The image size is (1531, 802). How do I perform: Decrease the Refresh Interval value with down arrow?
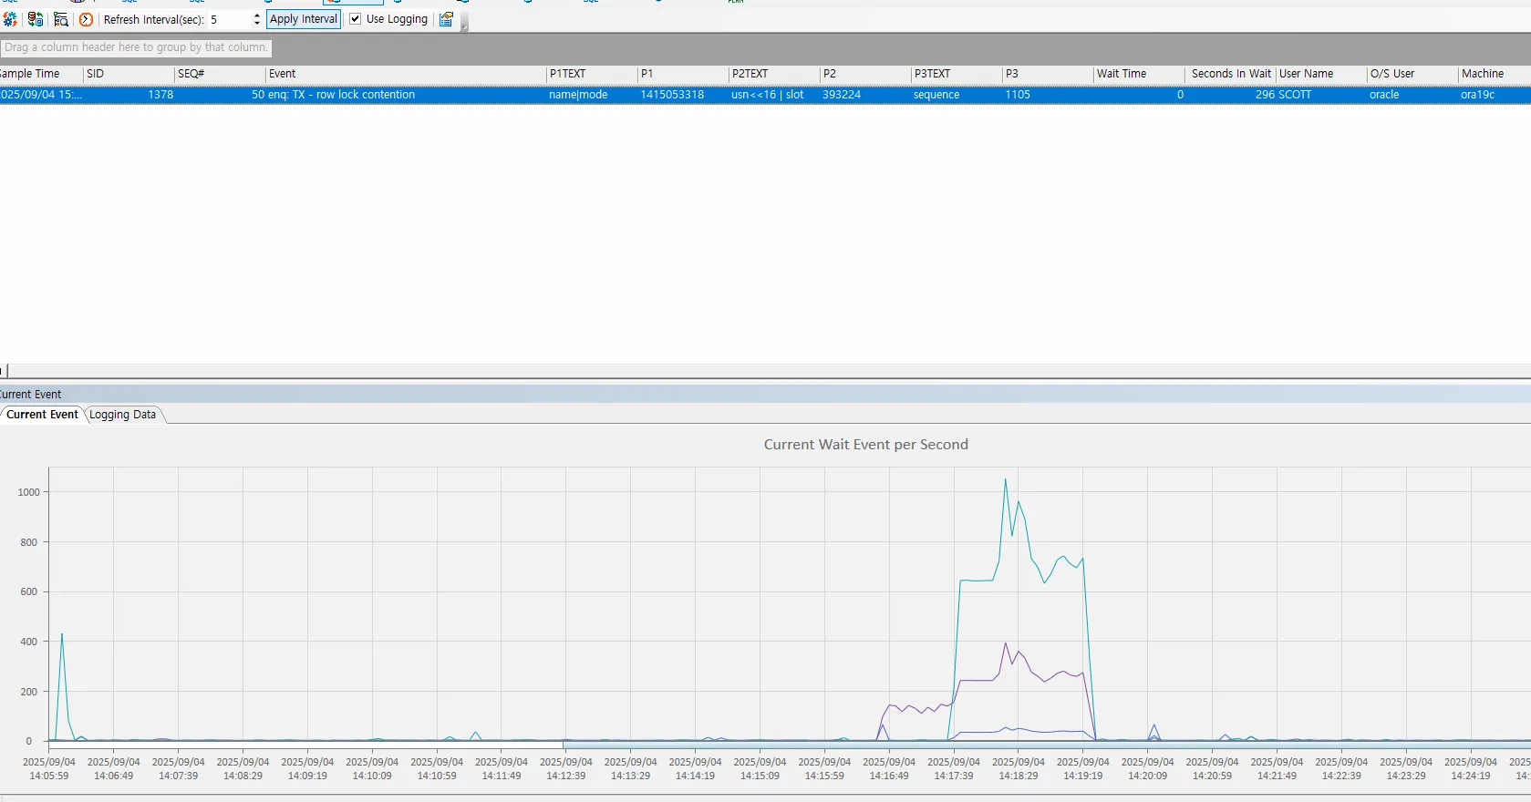click(x=257, y=24)
